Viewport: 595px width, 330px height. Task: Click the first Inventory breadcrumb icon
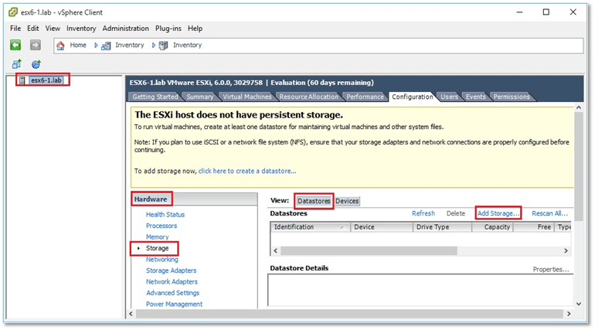click(x=106, y=46)
